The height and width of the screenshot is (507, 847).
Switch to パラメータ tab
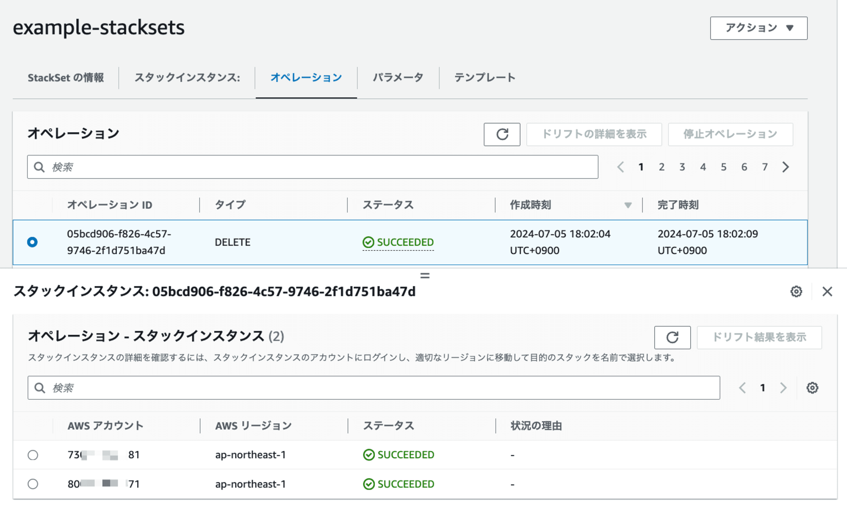(398, 78)
